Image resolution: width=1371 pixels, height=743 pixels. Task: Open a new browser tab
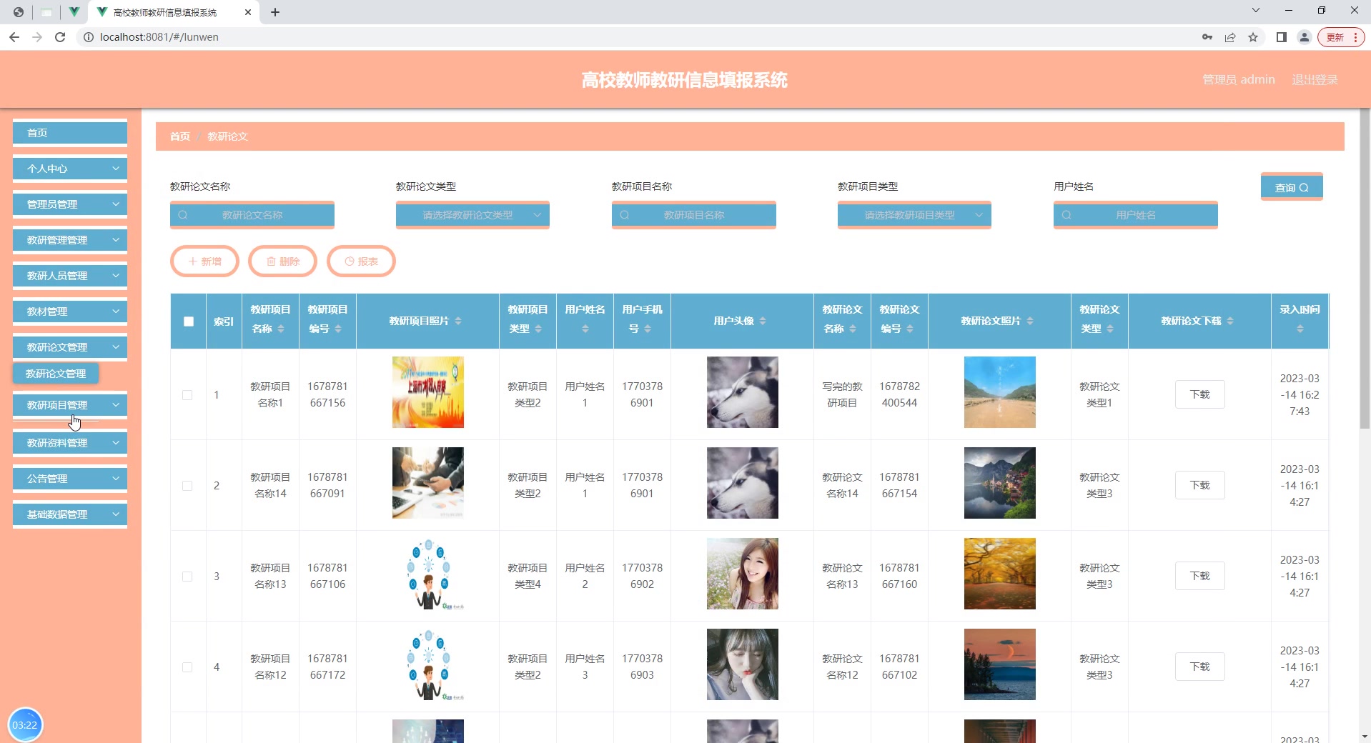coord(275,12)
